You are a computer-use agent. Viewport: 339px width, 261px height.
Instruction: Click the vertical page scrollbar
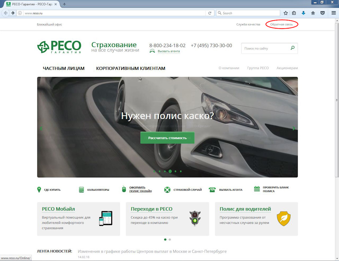coord(337,99)
